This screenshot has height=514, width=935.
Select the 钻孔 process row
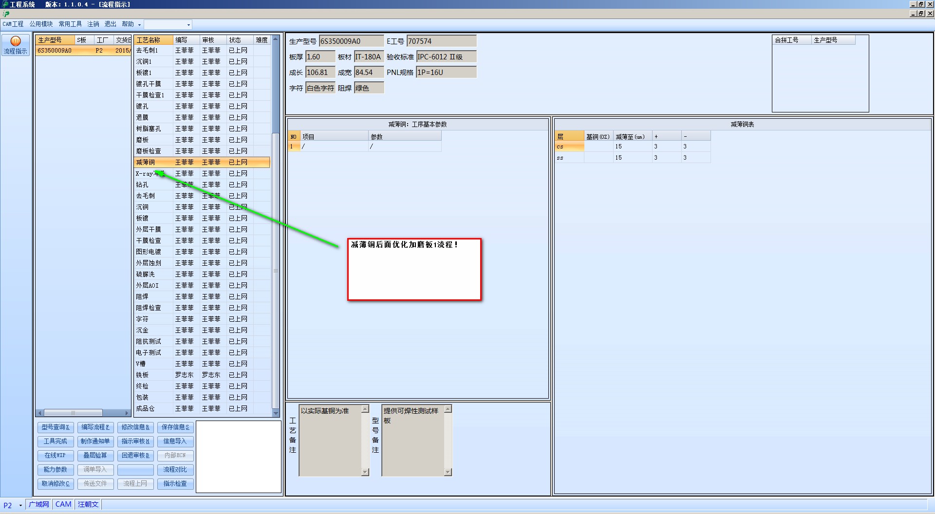coord(202,185)
